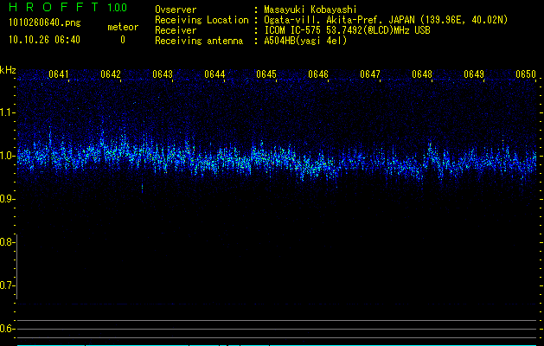Select the 0647 time marker
Screen dimensions: 544x346
coord(370,74)
